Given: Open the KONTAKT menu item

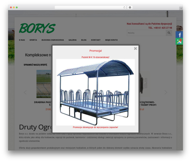Looking at the screenshot, I should point(96,40).
